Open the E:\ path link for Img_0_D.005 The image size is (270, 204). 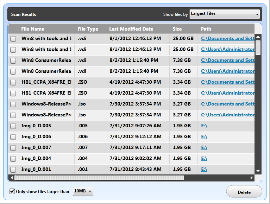pos(204,126)
